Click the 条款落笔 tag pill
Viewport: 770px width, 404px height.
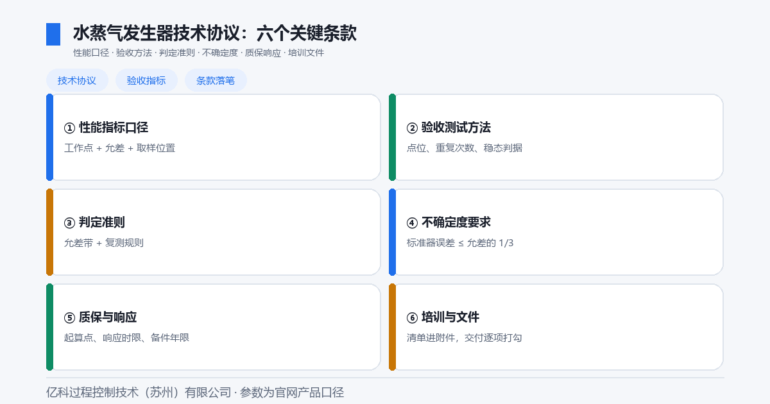216,80
